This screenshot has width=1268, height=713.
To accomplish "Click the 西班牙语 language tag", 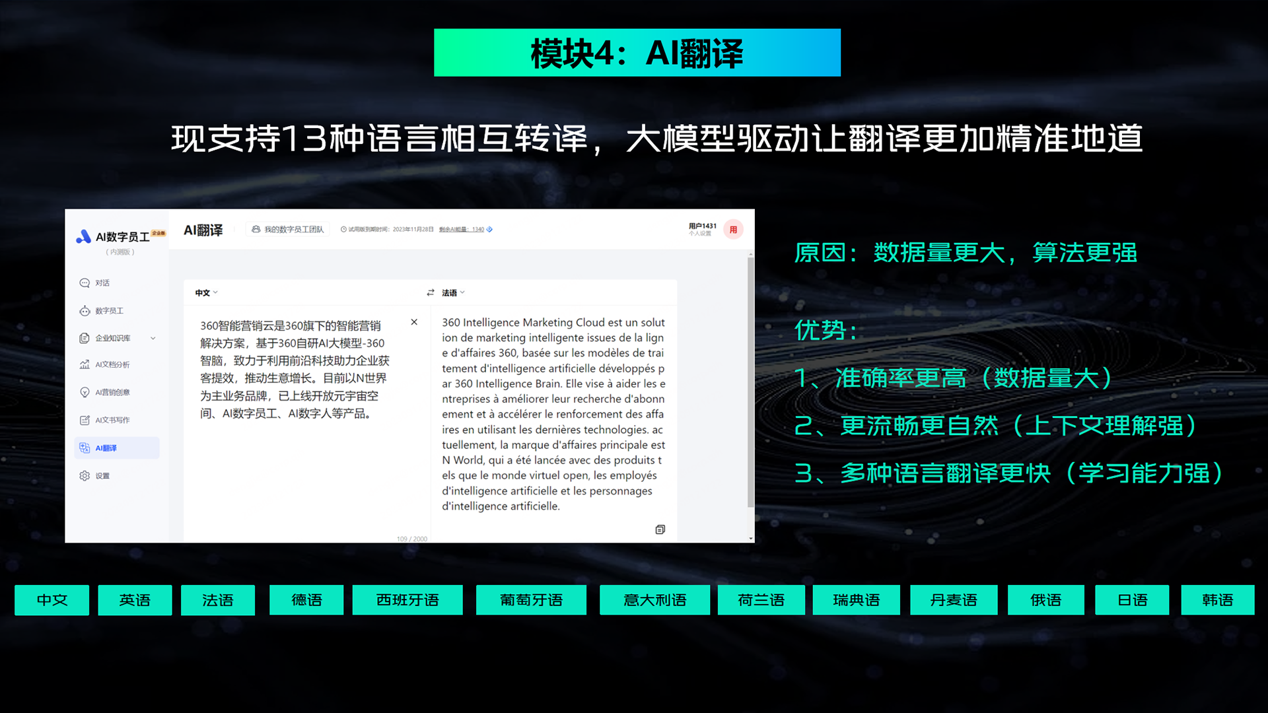I will coord(407,600).
